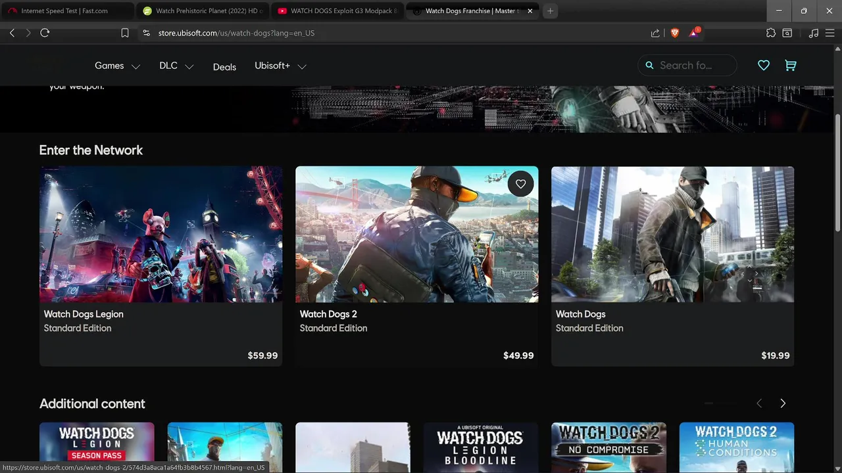This screenshot has width=842, height=473.
Task: Open Watch Dogs Legion title link
Action: click(x=84, y=314)
